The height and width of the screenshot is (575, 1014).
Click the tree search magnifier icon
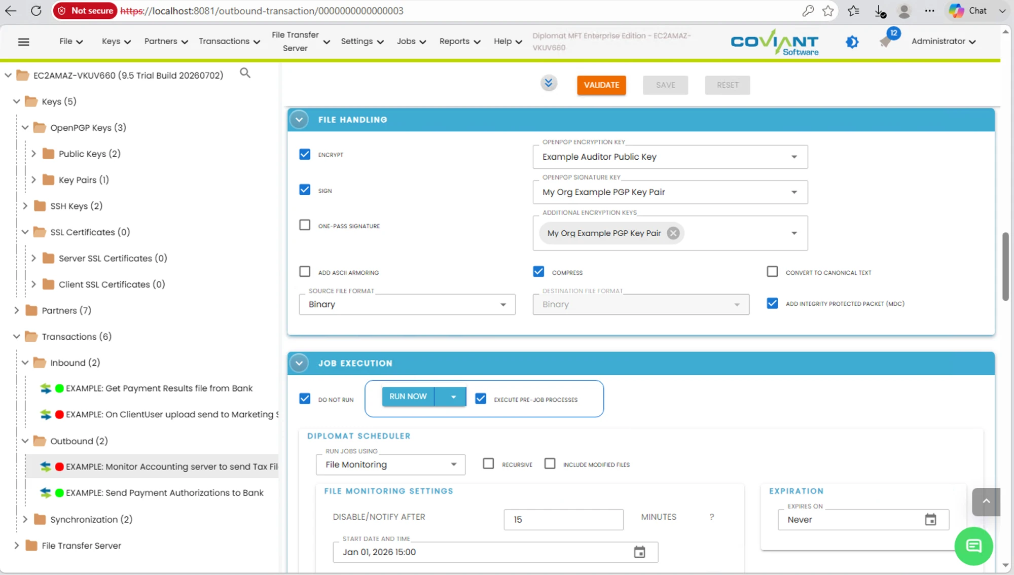coord(245,74)
